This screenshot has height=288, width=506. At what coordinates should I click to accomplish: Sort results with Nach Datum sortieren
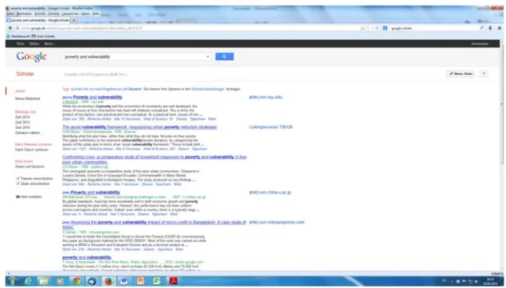coord(32,150)
